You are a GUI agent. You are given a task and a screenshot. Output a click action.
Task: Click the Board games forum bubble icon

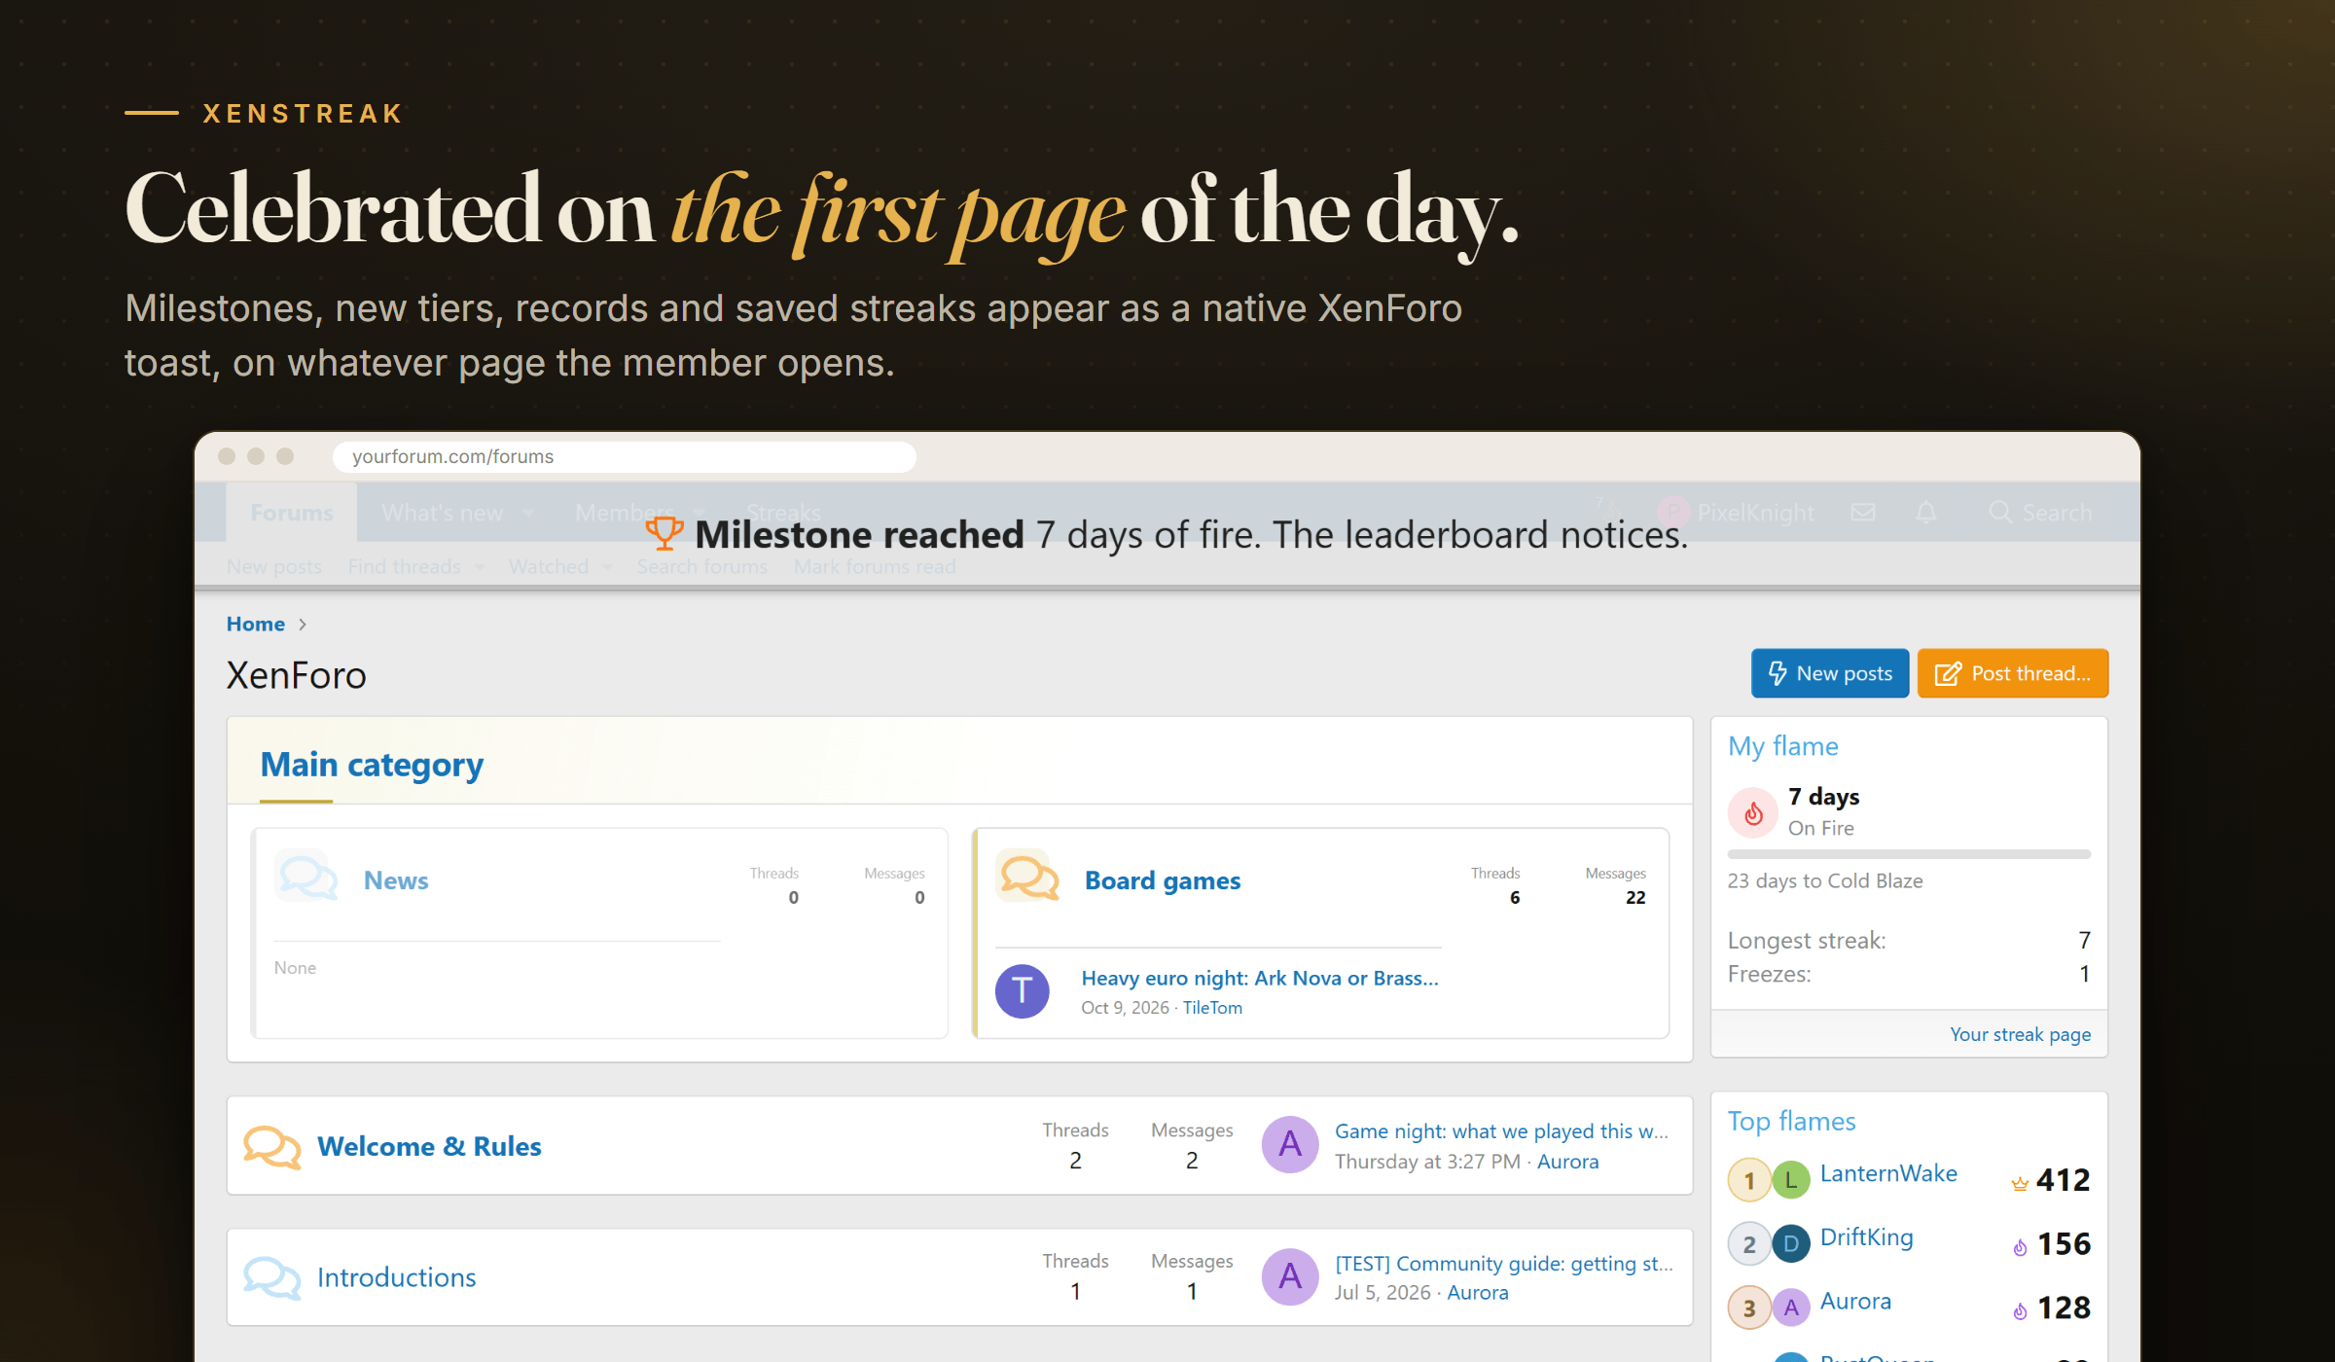point(1028,877)
